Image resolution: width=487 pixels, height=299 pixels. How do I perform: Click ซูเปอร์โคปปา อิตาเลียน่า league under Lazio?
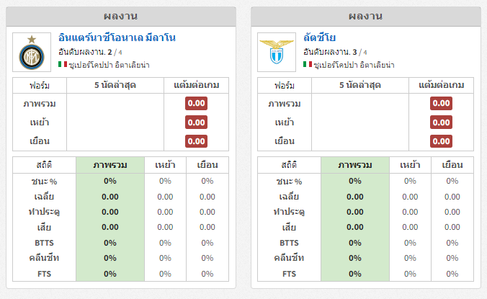(354, 65)
